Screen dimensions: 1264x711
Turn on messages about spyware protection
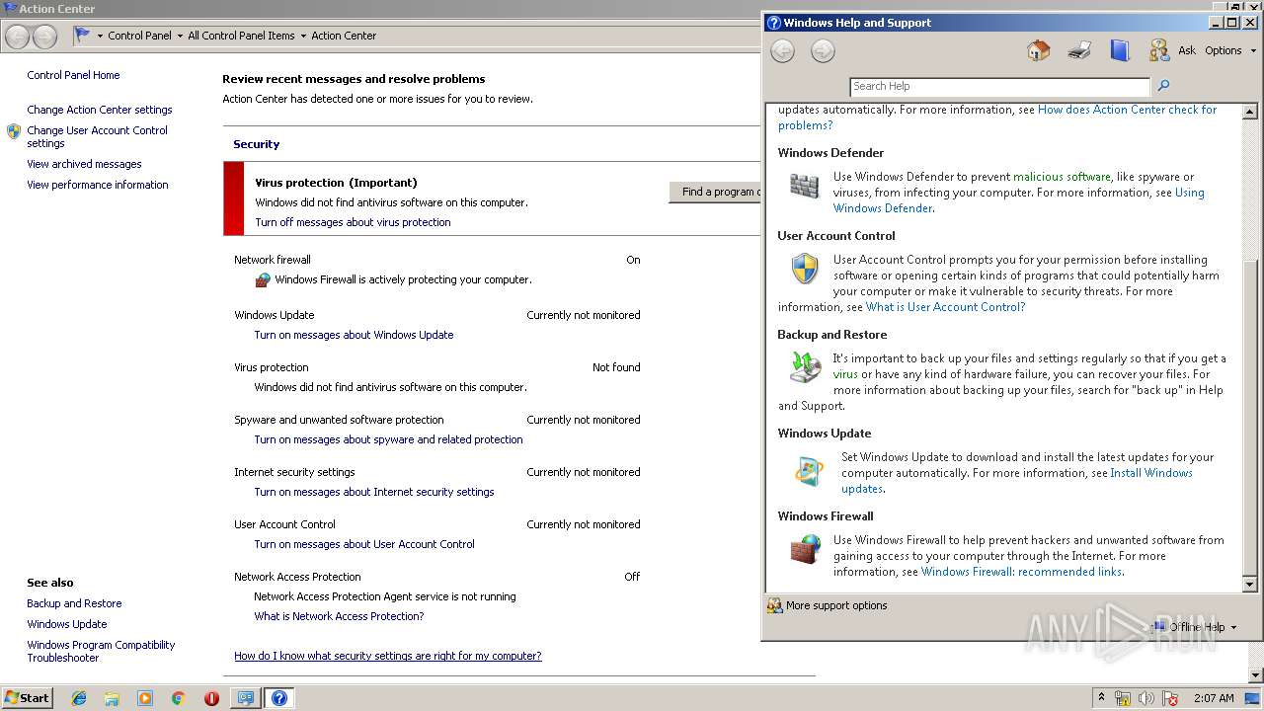click(x=388, y=439)
